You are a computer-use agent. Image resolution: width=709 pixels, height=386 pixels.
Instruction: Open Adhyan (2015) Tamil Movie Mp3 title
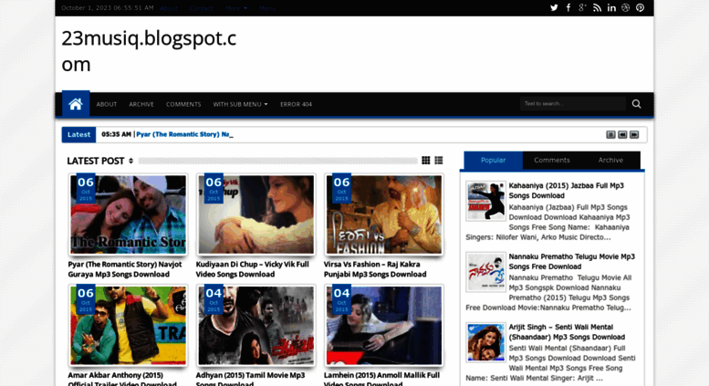(x=250, y=379)
